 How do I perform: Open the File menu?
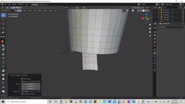[x=5, y=4]
